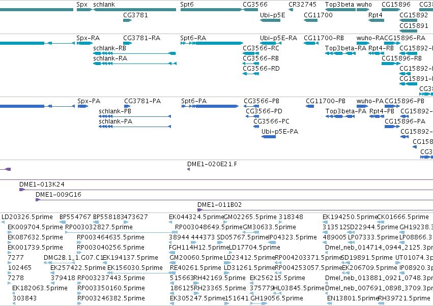Select the RP003032827.5prime EST
433x306 pixels.
click(121, 232)
